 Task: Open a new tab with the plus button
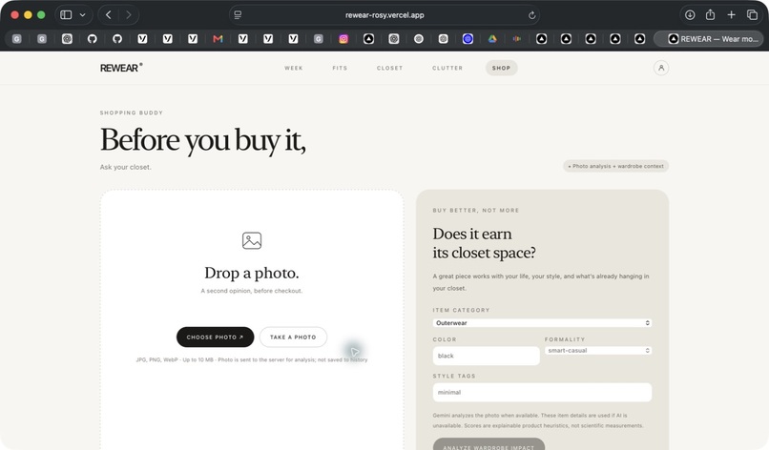(731, 14)
